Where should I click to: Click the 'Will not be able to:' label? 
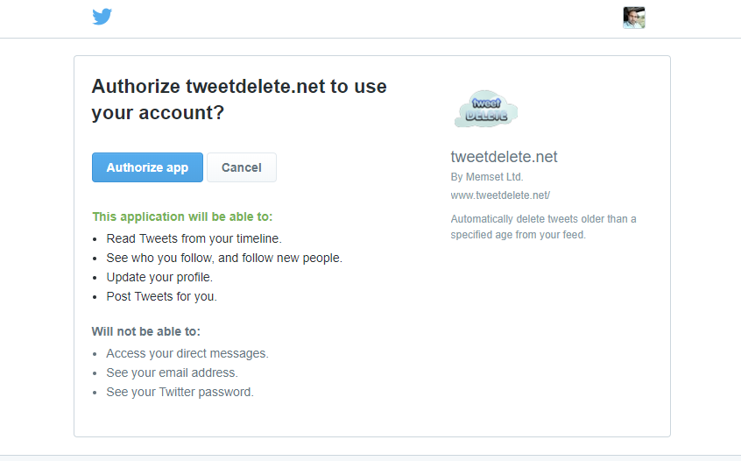145,331
